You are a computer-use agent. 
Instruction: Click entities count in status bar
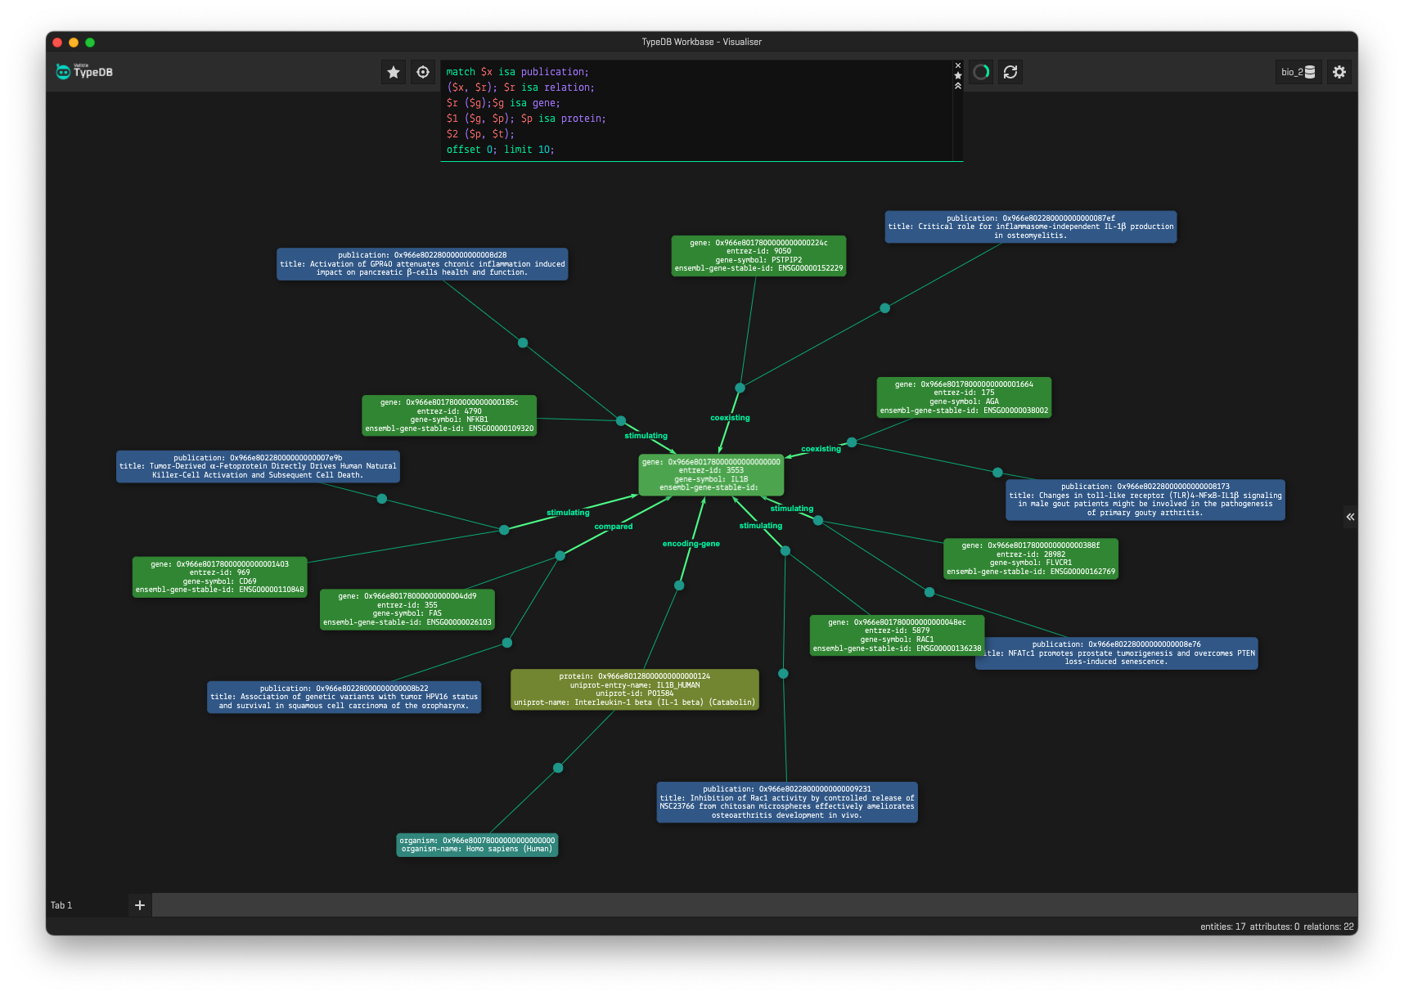[1222, 926]
